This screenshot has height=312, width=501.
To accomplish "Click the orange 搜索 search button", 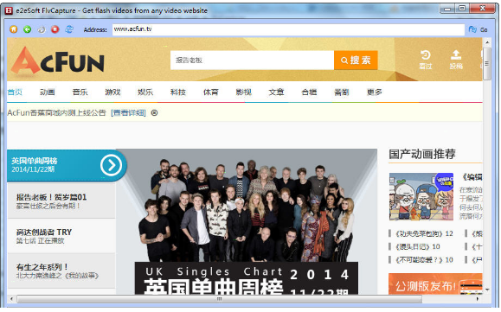I will [x=356, y=60].
